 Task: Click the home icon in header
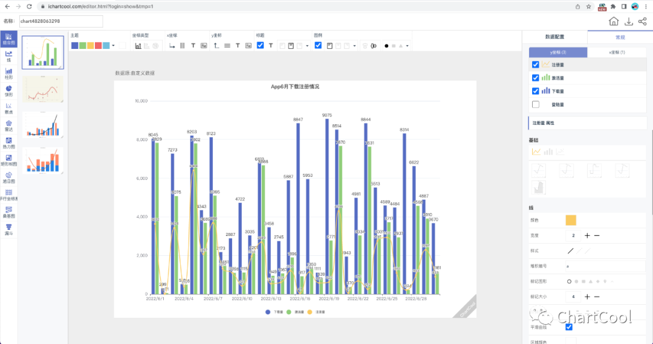[x=614, y=22]
